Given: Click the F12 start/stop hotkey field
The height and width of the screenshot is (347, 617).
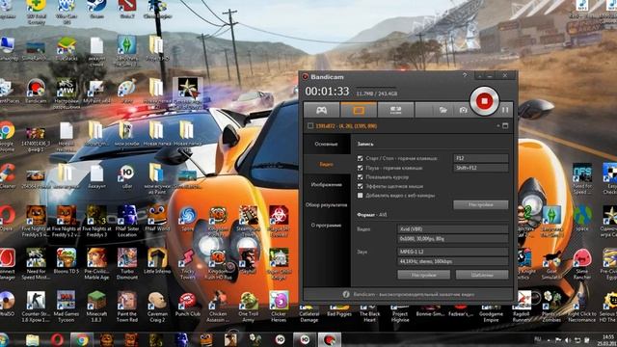Looking at the screenshot, I should [480, 158].
